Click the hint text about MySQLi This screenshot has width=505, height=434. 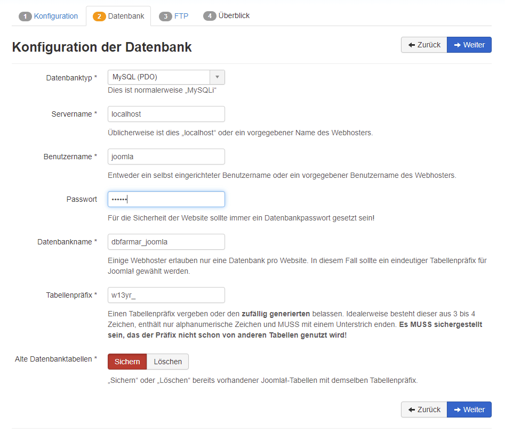162,90
